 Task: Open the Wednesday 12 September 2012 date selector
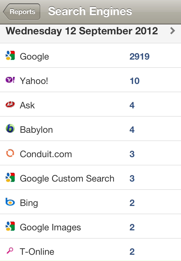(x=82, y=31)
